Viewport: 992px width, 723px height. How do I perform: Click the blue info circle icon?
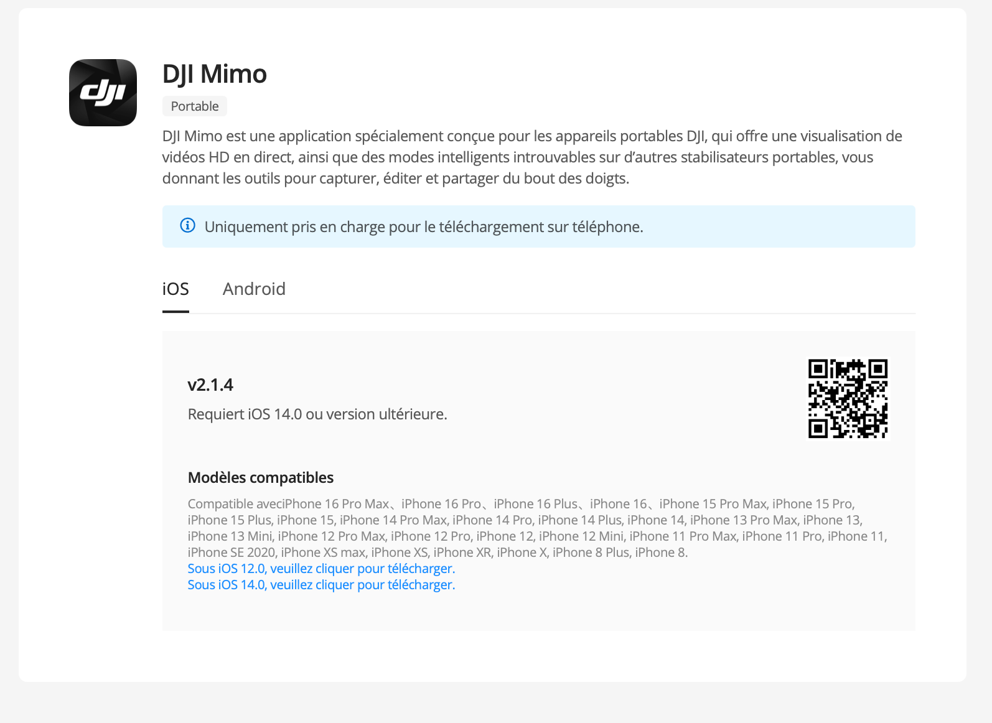click(x=187, y=226)
